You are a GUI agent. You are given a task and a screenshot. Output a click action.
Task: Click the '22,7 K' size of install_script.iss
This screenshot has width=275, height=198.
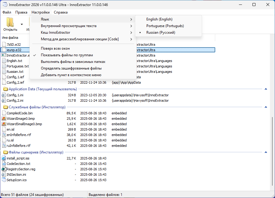[71, 158]
